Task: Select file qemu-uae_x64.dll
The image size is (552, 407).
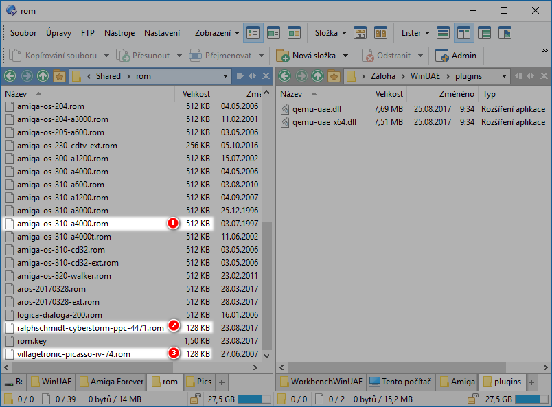Action: point(324,122)
